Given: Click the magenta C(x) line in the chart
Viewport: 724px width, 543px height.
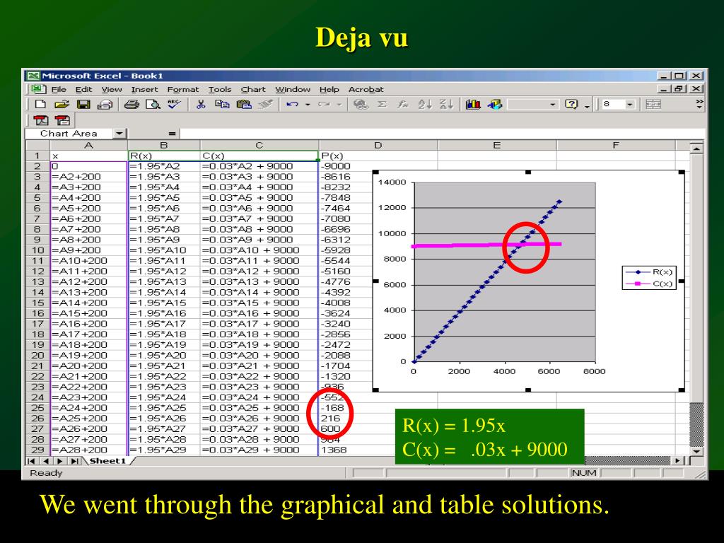Looking at the screenshot, I should (452, 245).
